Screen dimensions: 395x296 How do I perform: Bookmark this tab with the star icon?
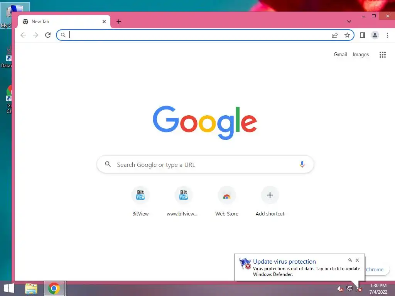(x=347, y=35)
